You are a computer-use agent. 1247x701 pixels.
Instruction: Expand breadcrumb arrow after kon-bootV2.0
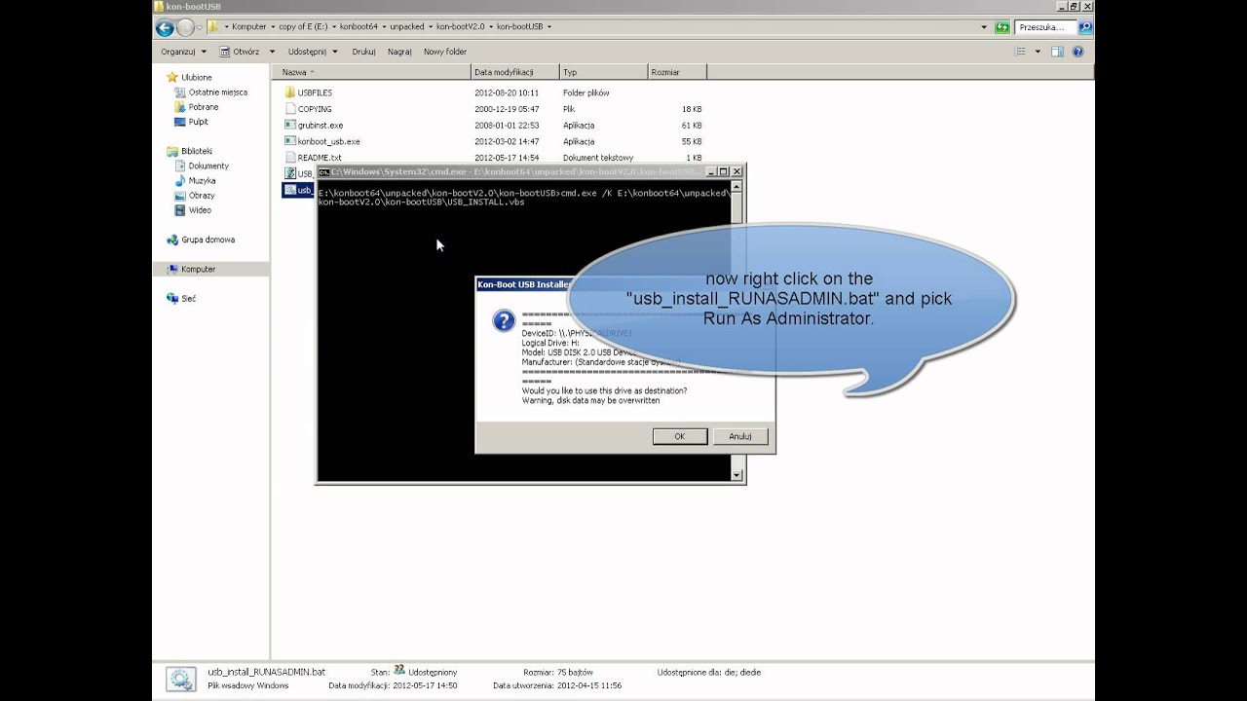pyautogui.click(x=490, y=27)
